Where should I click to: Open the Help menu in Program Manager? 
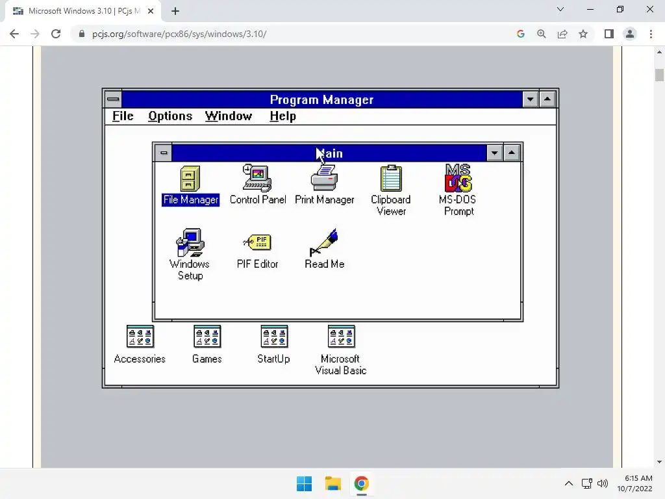[x=283, y=116]
